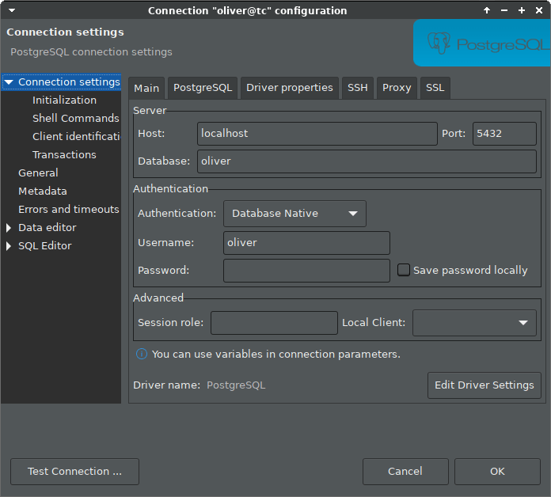Open the Authentication type dropdown
Image resolution: width=551 pixels, height=497 pixels.
pyautogui.click(x=294, y=213)
